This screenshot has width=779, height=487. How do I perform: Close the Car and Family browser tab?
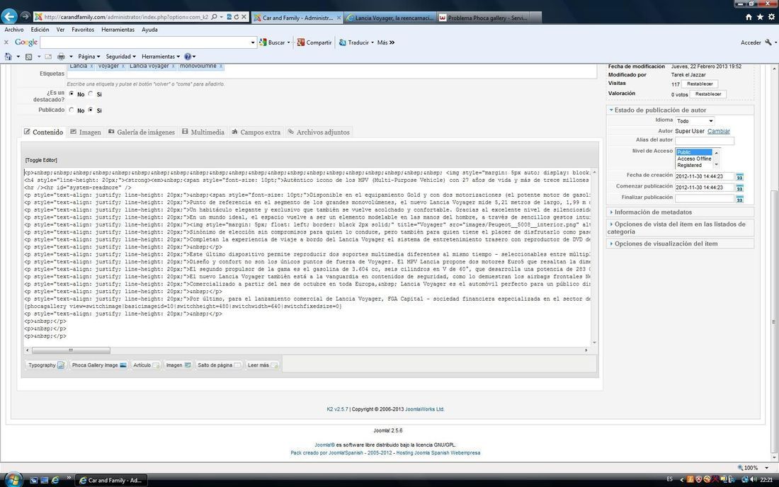point(339,18)
